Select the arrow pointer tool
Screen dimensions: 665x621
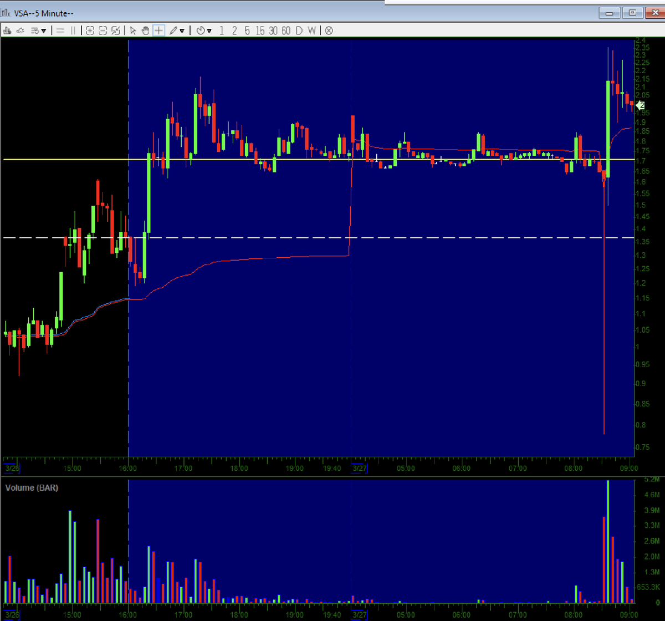(133, 30)
